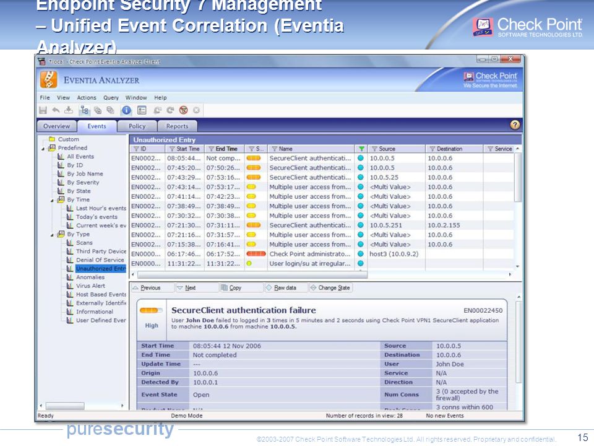
Task: Click the Copy button
Action: click(x=241, y=288)
